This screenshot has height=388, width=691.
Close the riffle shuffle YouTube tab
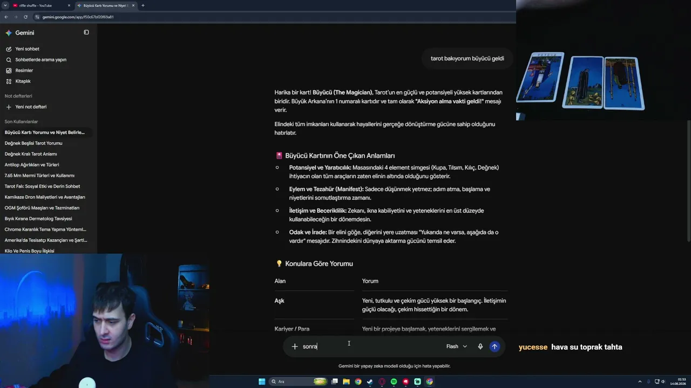pos(69,5)
